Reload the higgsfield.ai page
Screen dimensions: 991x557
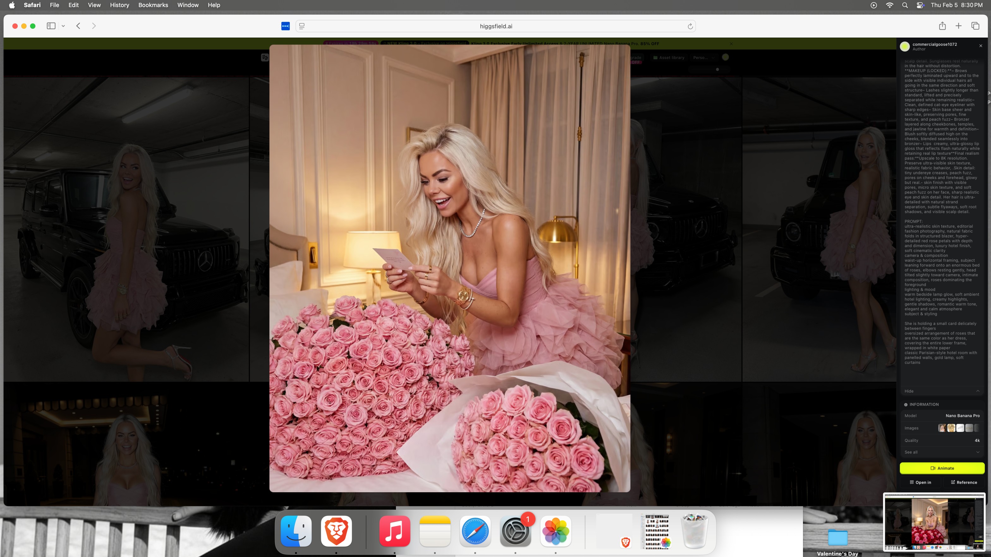(x=690, y=26)
